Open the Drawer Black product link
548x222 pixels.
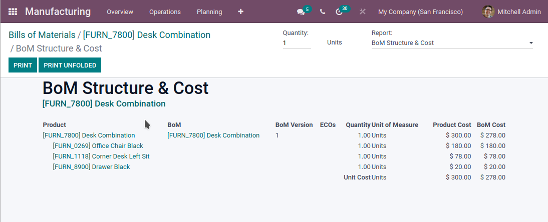point(91,167)
